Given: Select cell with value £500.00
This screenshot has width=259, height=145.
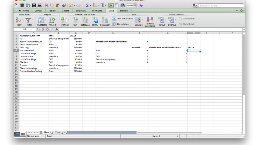Looking at the screenshot, I should point(76,39).
